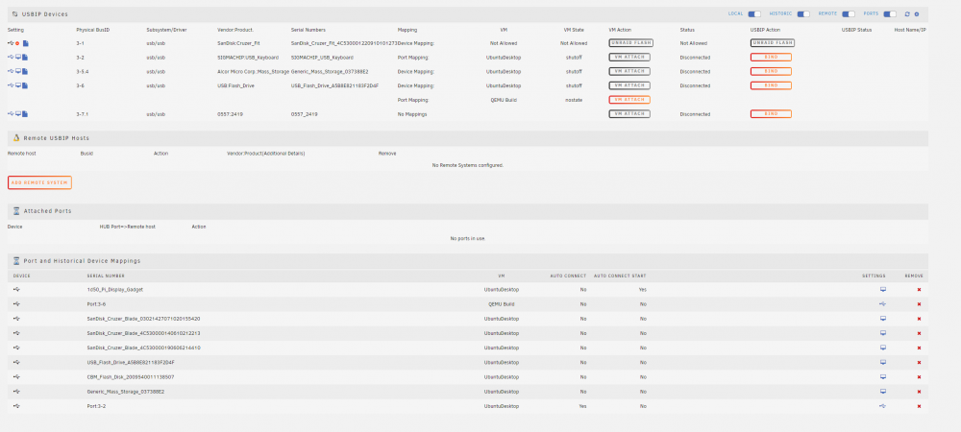Open the file icon for BusID 3-2
This screenshot has height=432, width=961.
click(x=25, y=58)
